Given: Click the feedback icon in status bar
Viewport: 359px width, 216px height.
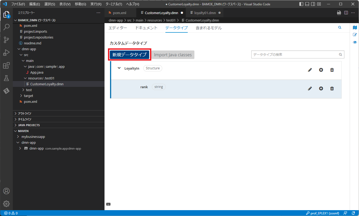Looking at the screenshot, I should 345,213.
